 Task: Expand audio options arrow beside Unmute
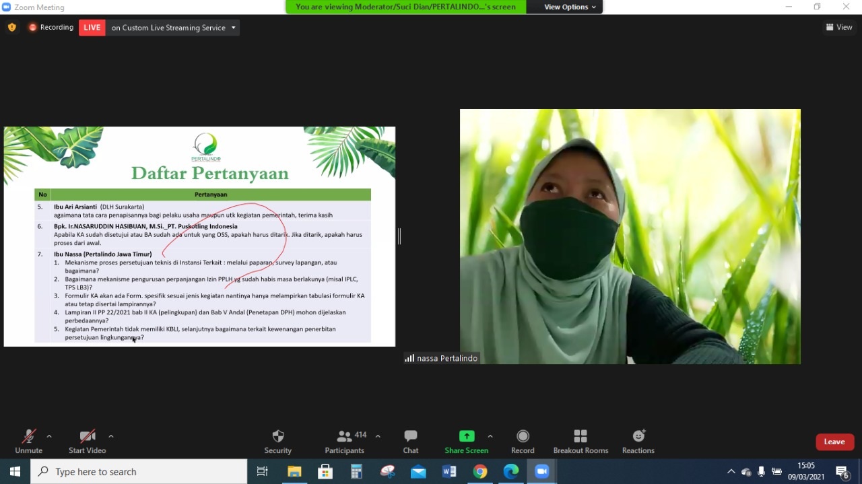coord(49,436)
